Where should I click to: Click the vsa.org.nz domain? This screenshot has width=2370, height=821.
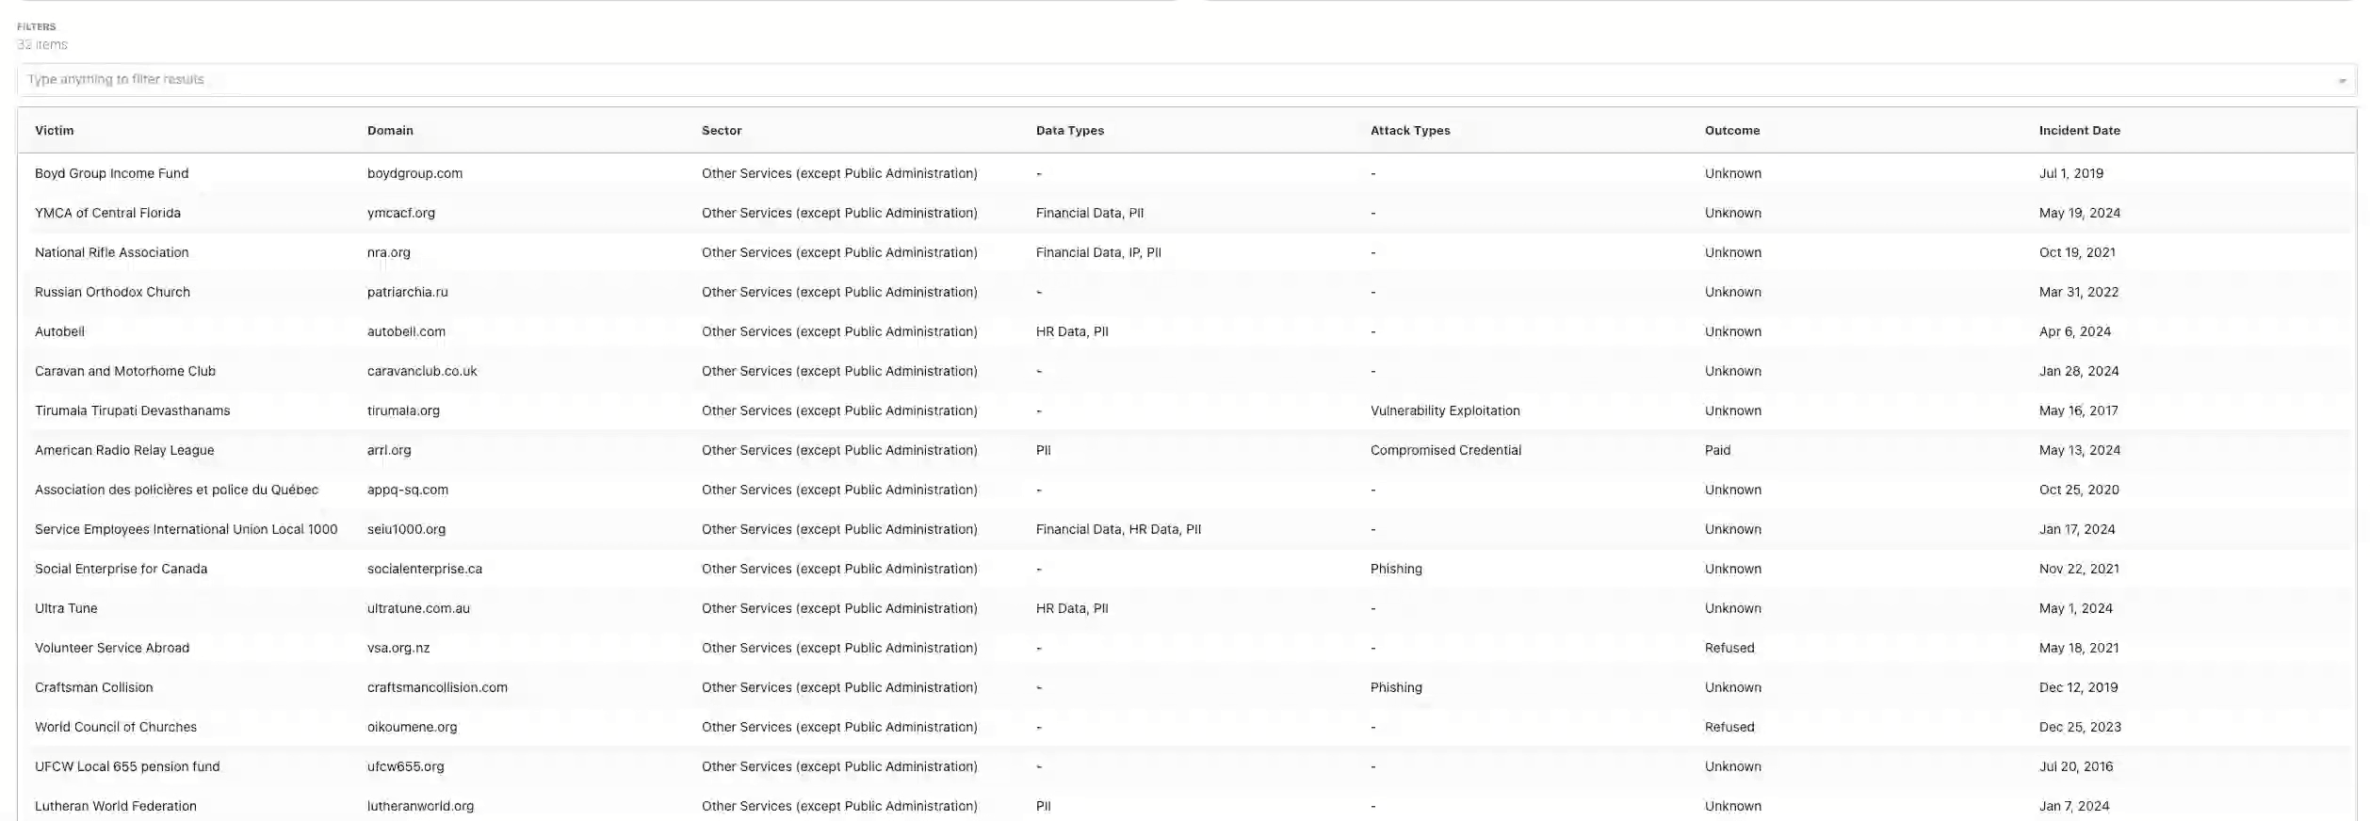coord(398,648)
